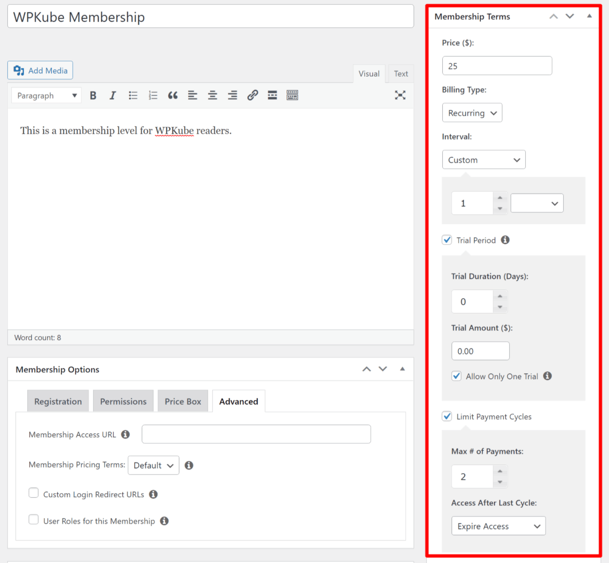Align text center
Screen dimensions: 609x563
[x=212, y=96]
